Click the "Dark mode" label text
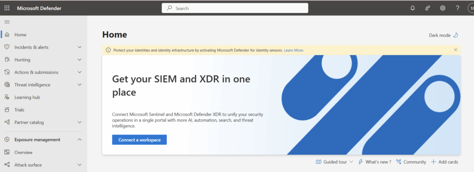Viewport: 474px width, 172px height. [440, 35]
